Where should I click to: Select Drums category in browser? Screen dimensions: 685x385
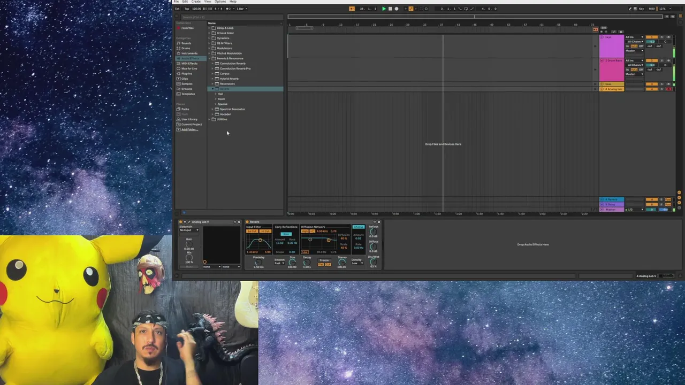point(186,48)
